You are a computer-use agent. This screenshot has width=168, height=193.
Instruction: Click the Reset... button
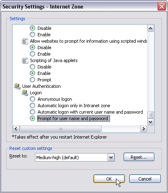click(x=139, y=157)
